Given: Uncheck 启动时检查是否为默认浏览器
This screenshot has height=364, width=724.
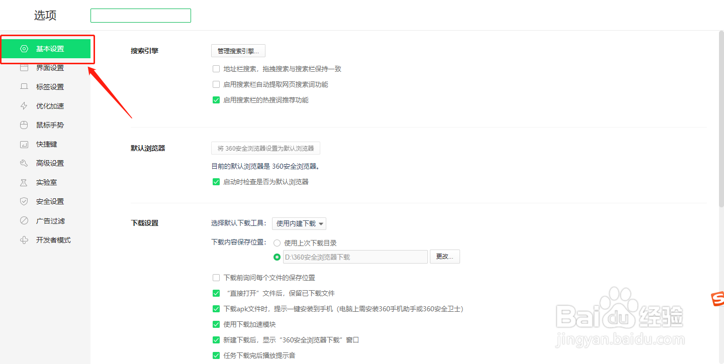Looking at the screenshot, I should [216, 182].
